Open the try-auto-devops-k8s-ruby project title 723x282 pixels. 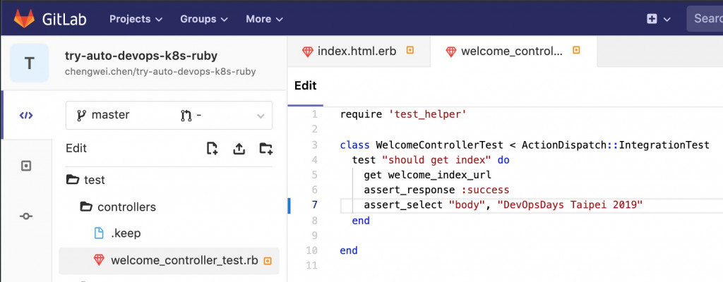[x=141, y=56]
